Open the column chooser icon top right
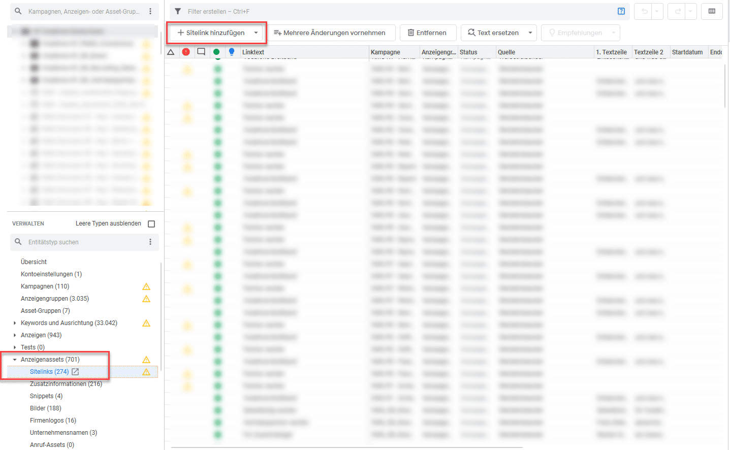730x450 pixels. pyautogui.click(x=712, y=11)
